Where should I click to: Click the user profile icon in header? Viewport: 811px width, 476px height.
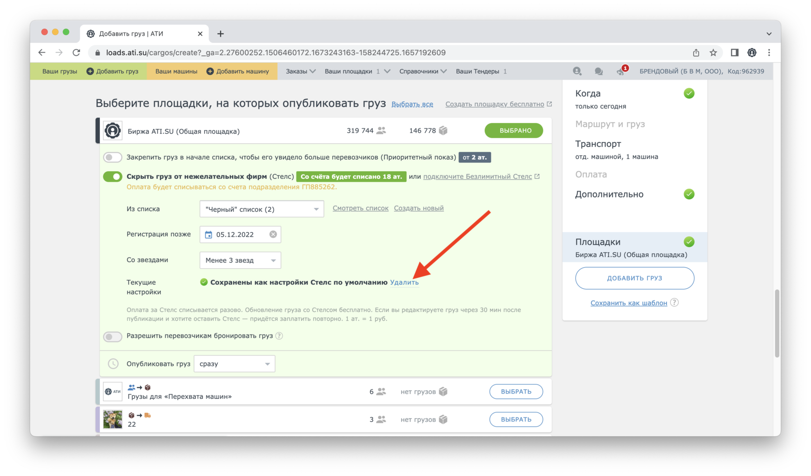click(577, 71)
